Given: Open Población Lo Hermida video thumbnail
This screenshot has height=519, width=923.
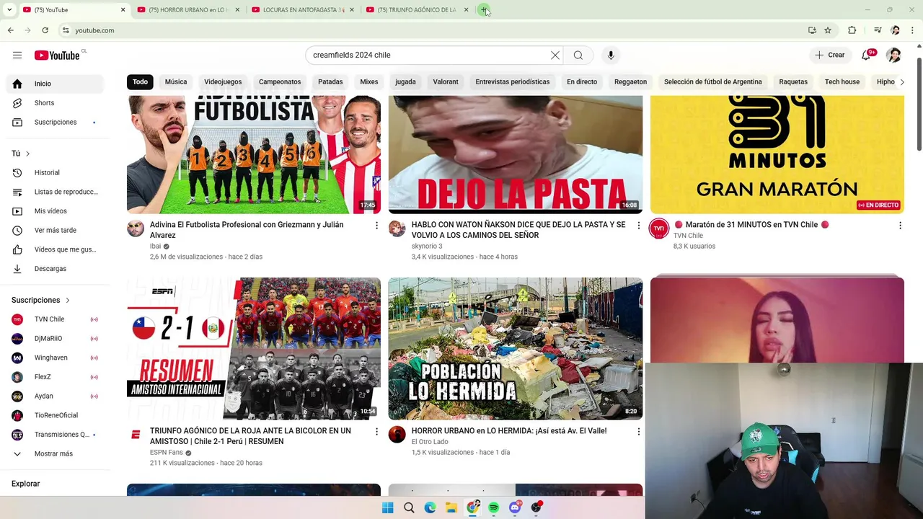Looking at the screenshot, I should (x=516, y=349).
